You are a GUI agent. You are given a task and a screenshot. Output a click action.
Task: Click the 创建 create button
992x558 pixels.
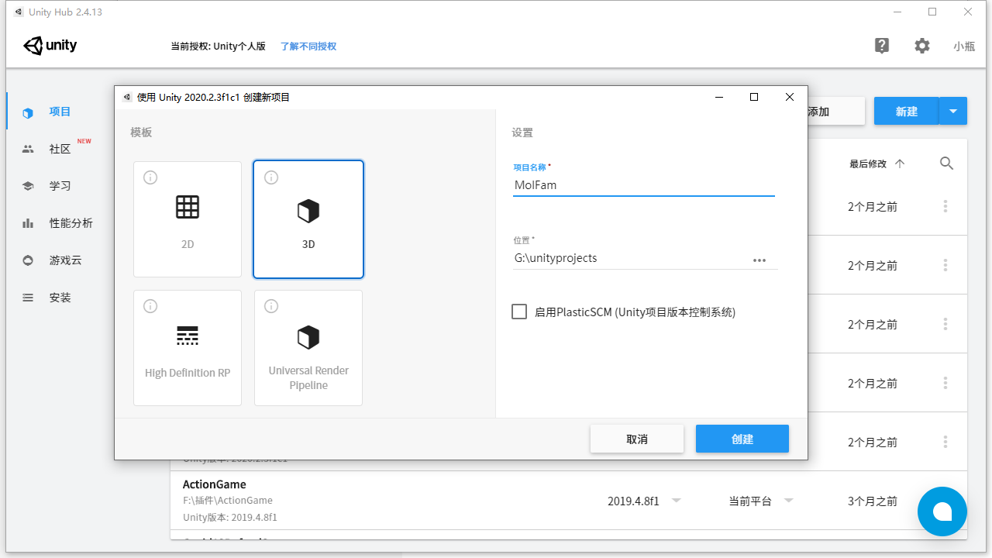[742, 439]
